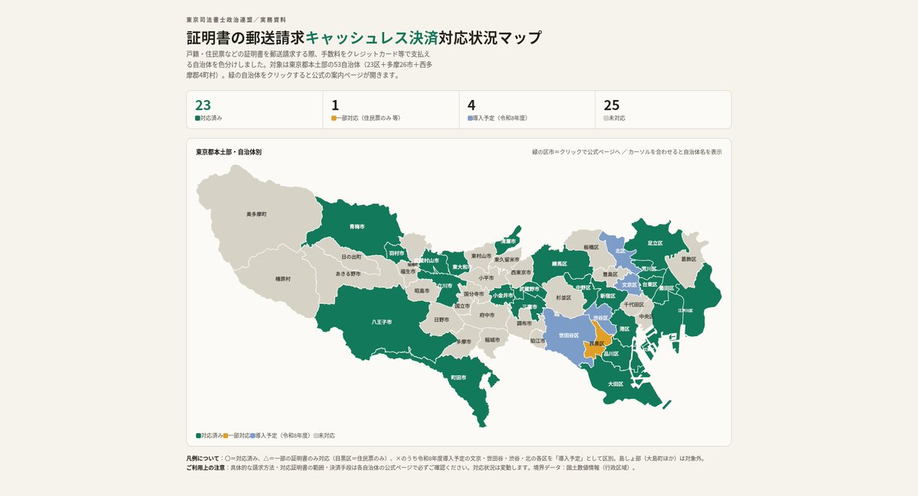Select the 千代田区 ward
Screen dimensions: 918x496
[633, 304]
